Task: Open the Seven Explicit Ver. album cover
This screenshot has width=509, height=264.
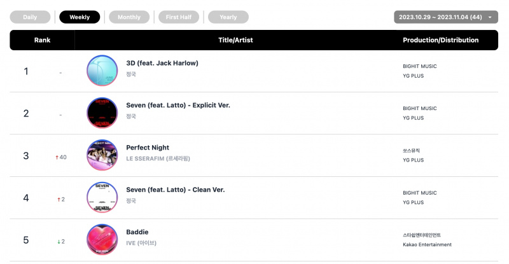Action: tap(102, 113)
